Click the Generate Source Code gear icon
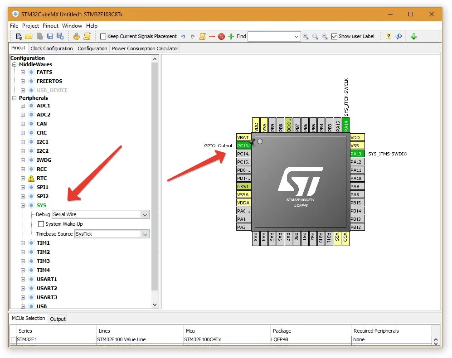This screenshot has height=358, width=452. [76, 36]
